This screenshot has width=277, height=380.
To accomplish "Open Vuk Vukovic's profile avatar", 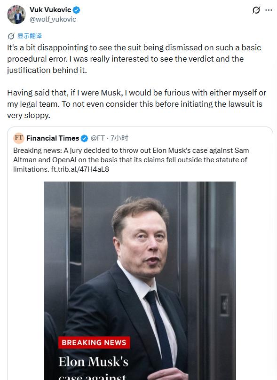I will pyautogui.click(x=16, y=15).
